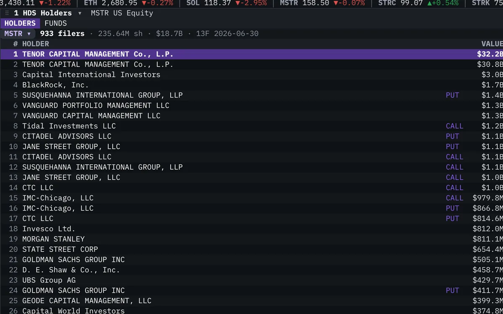This screenshot has height=314, width=503.
Task: Click PUT tag in Susquehanna row 5
Action: click(x=452, y=95)
